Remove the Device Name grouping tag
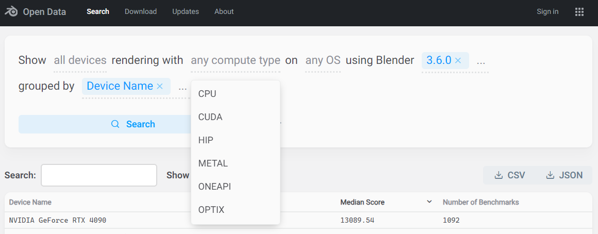598x234 pixels. [160, 86]
